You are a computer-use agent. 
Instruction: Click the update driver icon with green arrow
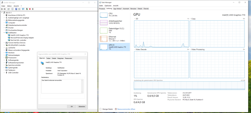(x=27, y=9)
